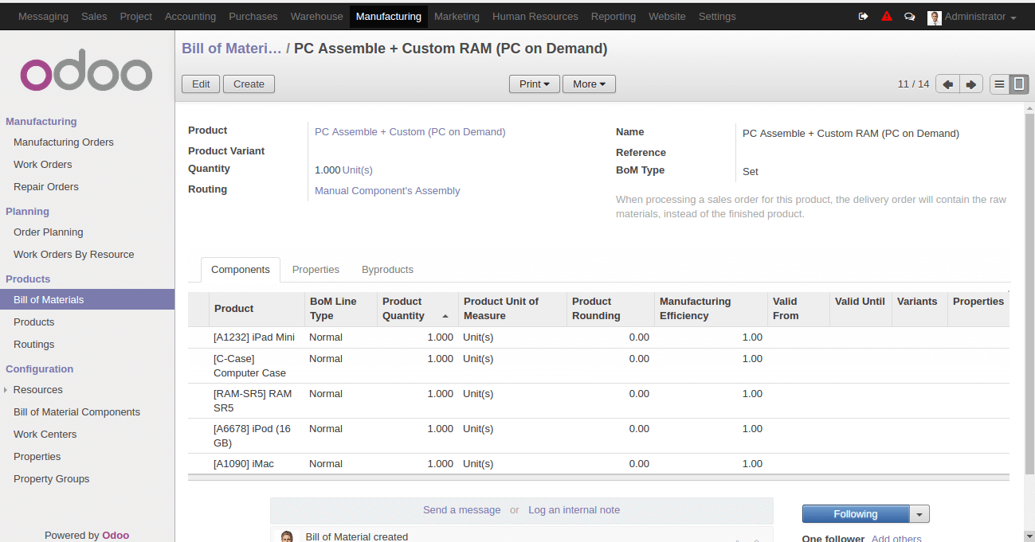Viewport: 1035px width, 542px height.
Task: Click the Following button
Action: pos(856,515)
